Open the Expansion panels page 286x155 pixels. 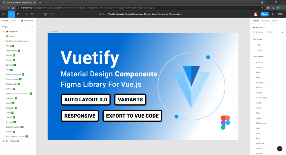click(15, 127)
